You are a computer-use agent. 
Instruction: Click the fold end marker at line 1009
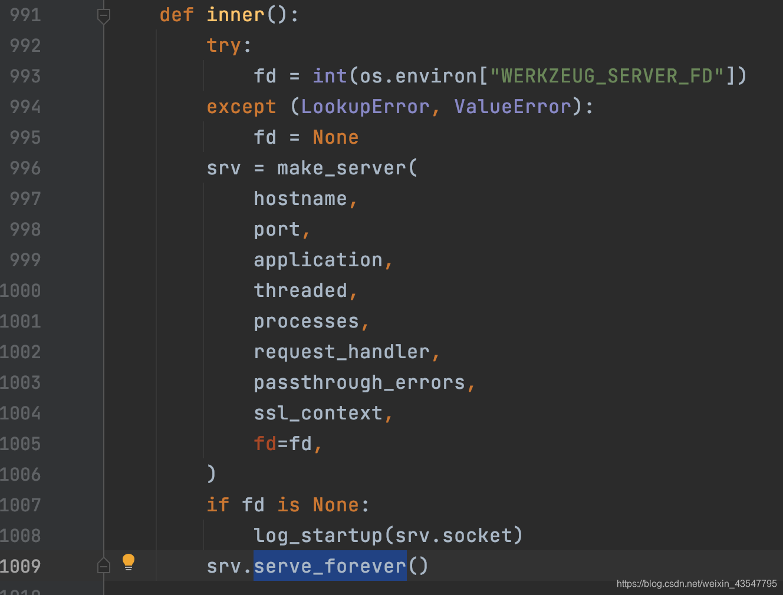tap(104, 566)
